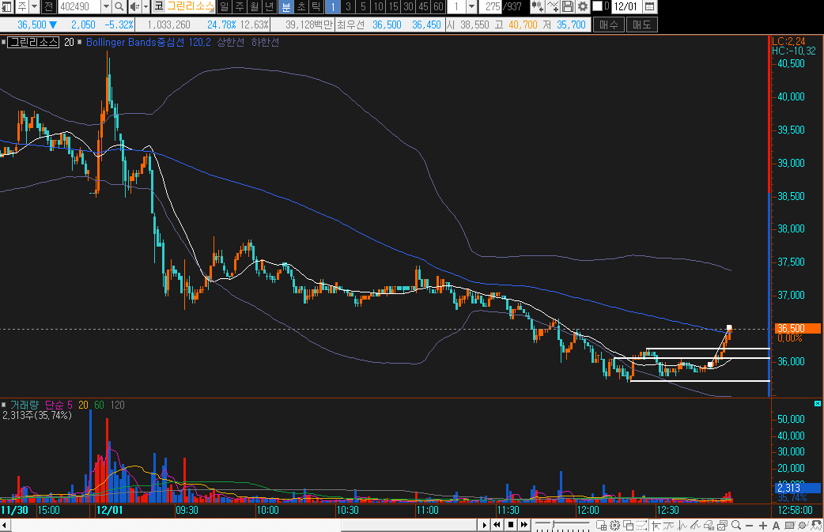Select the 일 daily chart period
Viewport: 824px width, 532px height.
[x=225, y=6]
